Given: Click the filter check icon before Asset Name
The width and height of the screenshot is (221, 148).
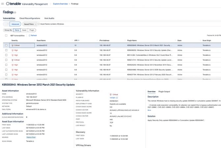Looking at the screenshot, I should pos(39,24).
